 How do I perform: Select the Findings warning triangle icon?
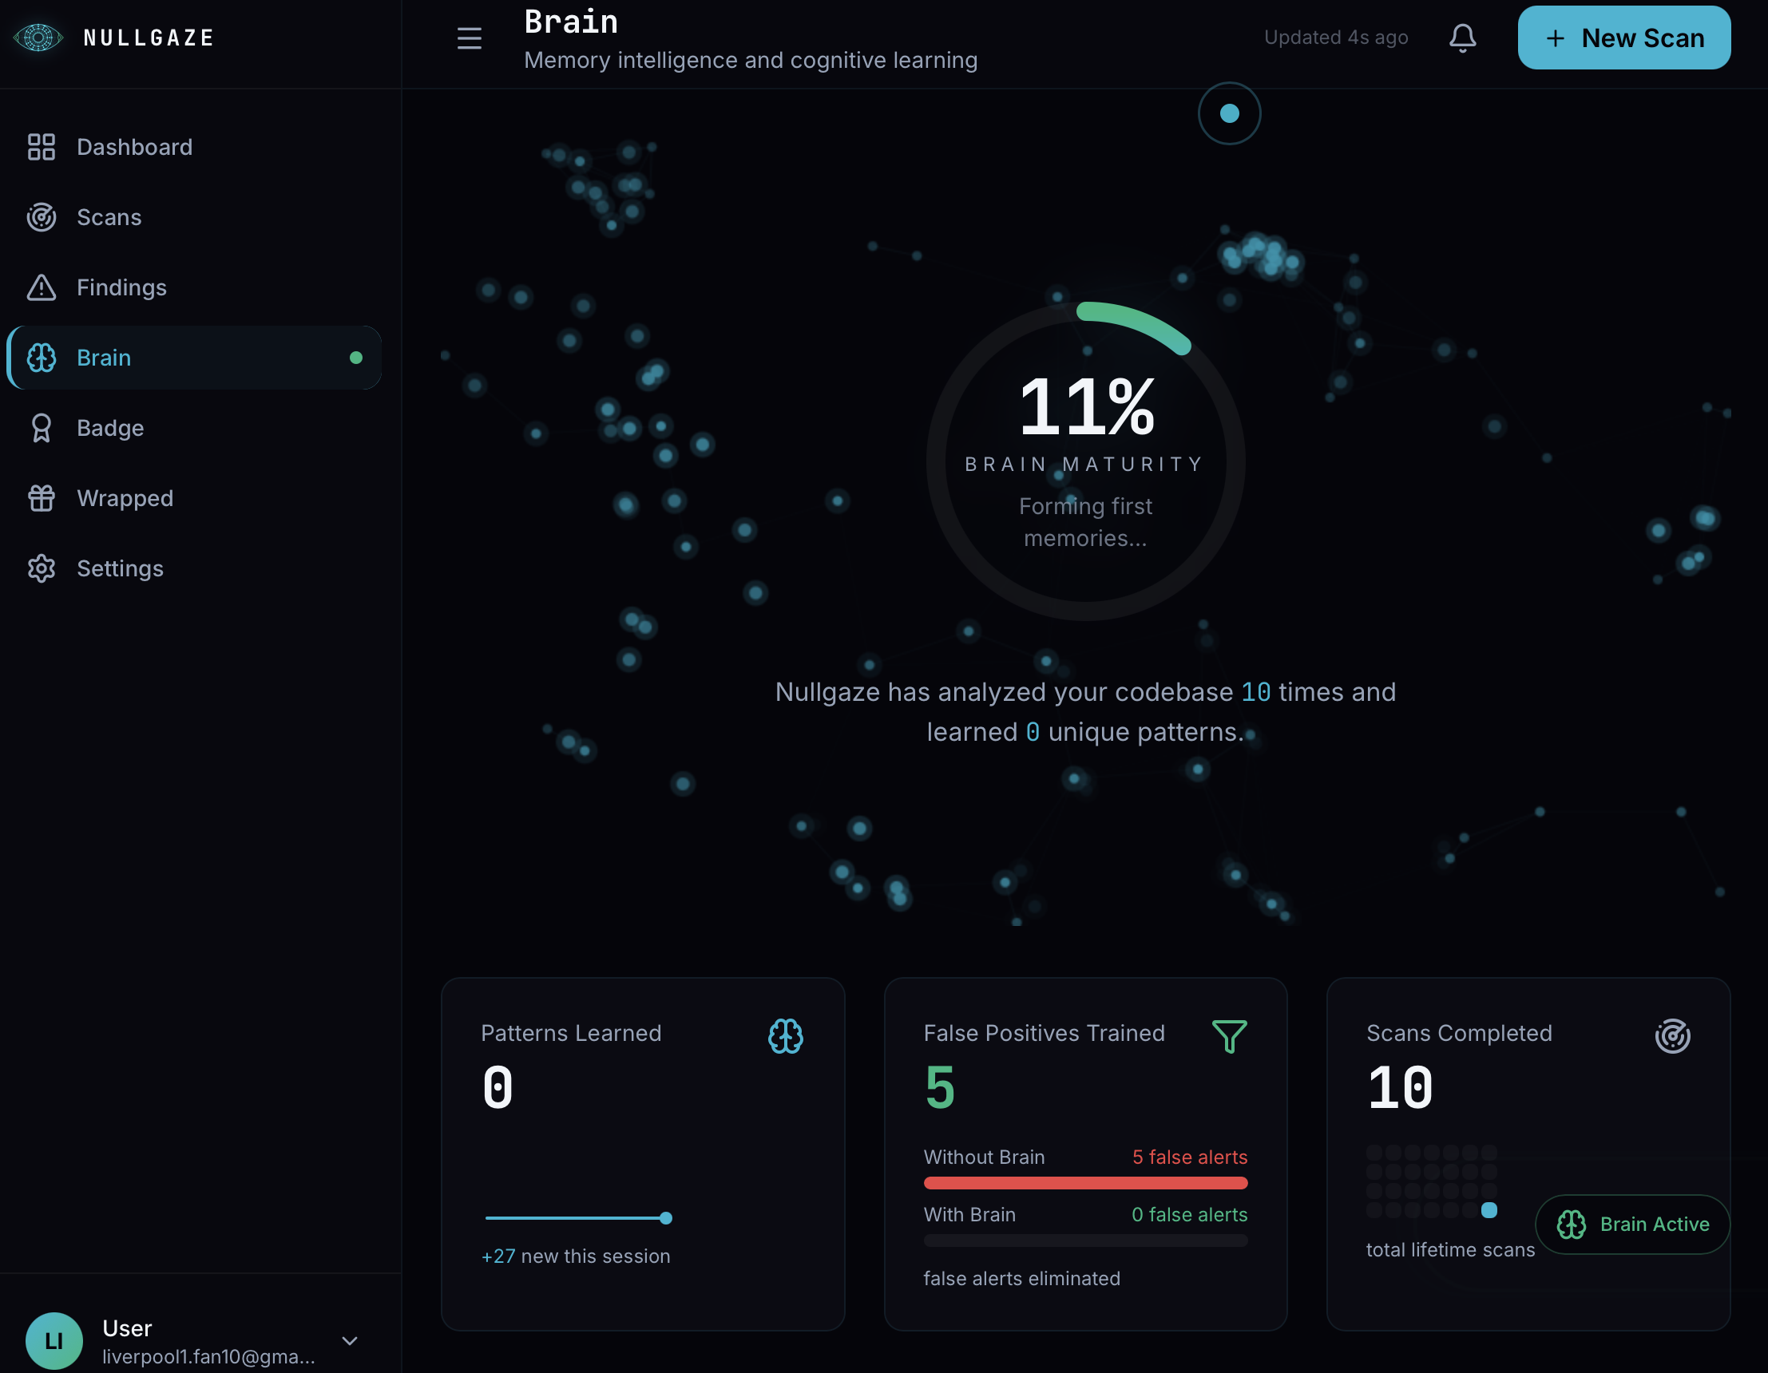pyautogui.click(x=41, y=287)
